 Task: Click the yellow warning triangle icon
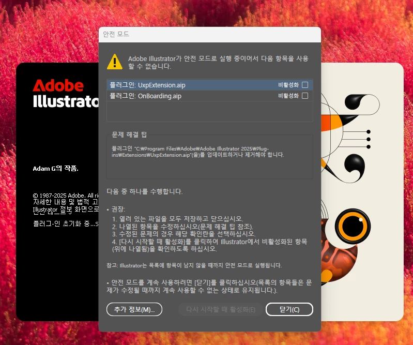pyautogui.click(x=115, y=62)
